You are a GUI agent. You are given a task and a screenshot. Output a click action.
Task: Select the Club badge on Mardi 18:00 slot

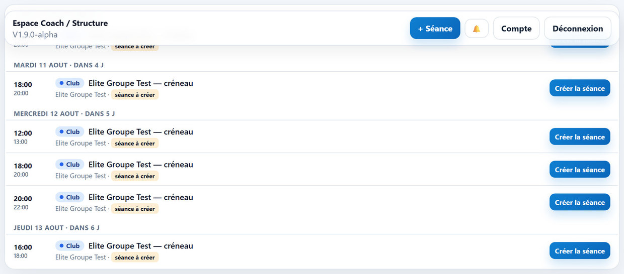tap(69, 83)
